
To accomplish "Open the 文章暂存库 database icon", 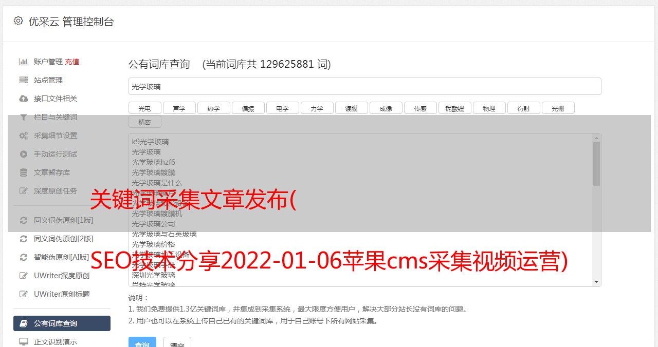I will (x=24, y=172).
